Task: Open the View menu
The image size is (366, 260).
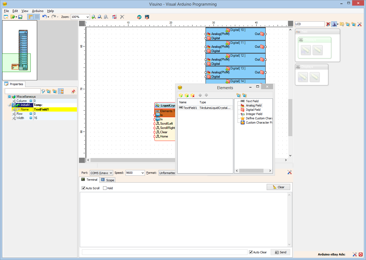Action: [x=25, y=11]
